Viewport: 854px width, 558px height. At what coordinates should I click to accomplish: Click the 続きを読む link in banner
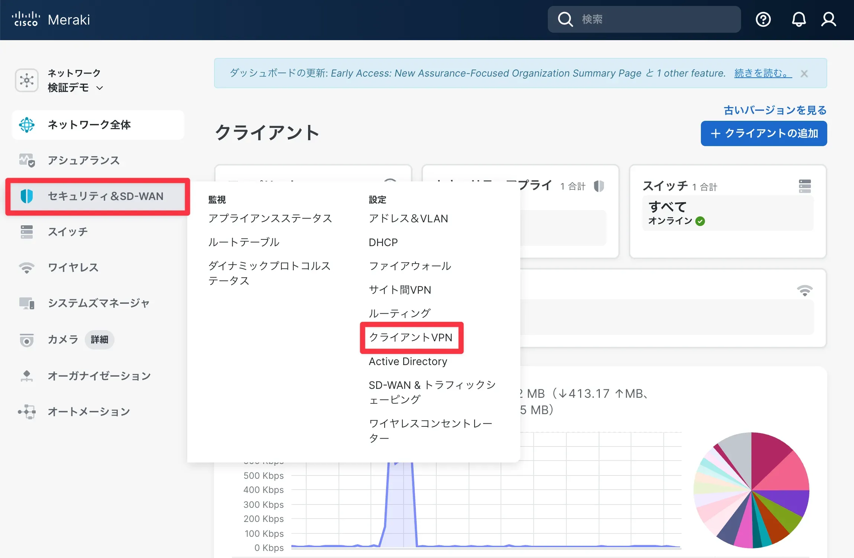pos(763,73)
